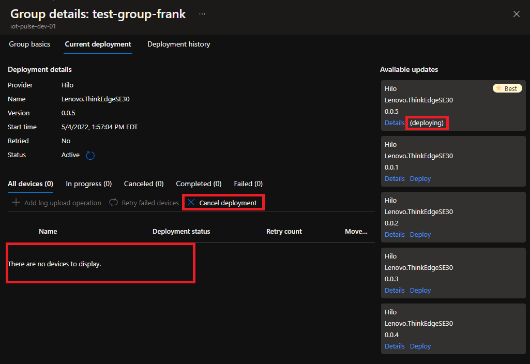Image resolution: width=530 pixels, height=364 pixels.
Task: Close the Group details pane
Action: click(517, 14)
